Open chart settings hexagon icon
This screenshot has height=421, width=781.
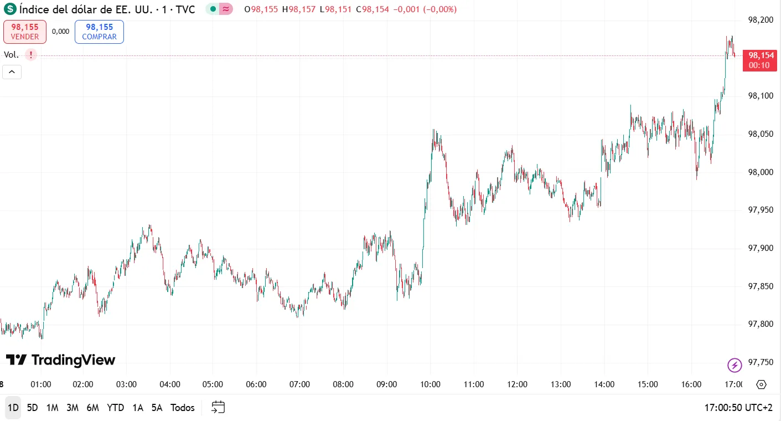click(761, 384)
